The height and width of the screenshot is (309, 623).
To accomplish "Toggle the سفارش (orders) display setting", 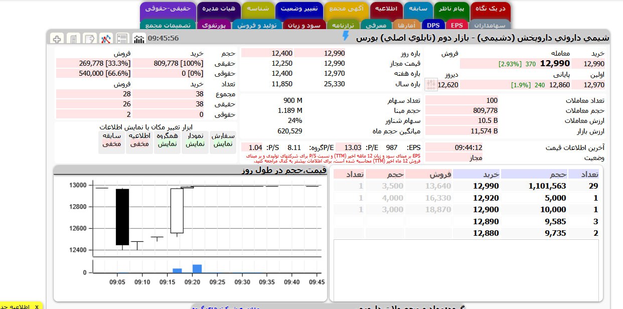I will 223,140.
